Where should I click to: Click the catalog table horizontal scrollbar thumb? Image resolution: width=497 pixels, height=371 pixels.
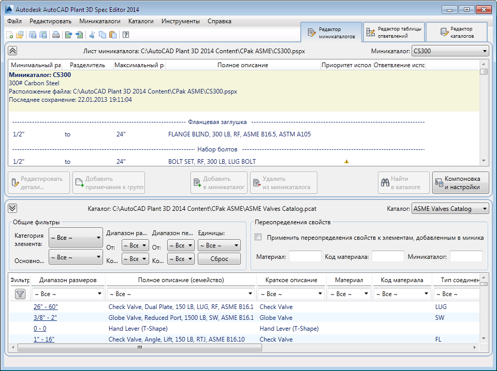click(x=140, y=348)
